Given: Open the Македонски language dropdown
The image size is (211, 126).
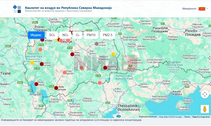Looking at the screenshot, I should (x=195, y=9).
